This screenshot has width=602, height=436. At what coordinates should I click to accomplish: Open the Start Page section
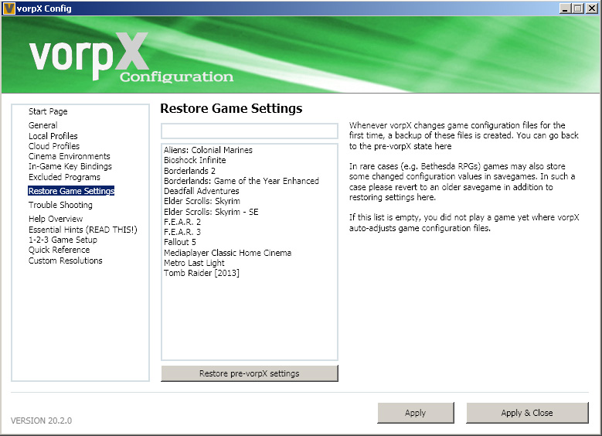(x=48, y=111)
